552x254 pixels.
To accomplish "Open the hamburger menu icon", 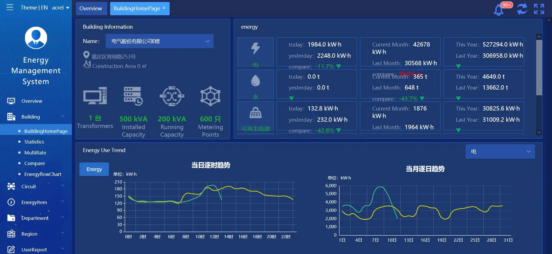I will pyautogui.click(x=10, y=7).
